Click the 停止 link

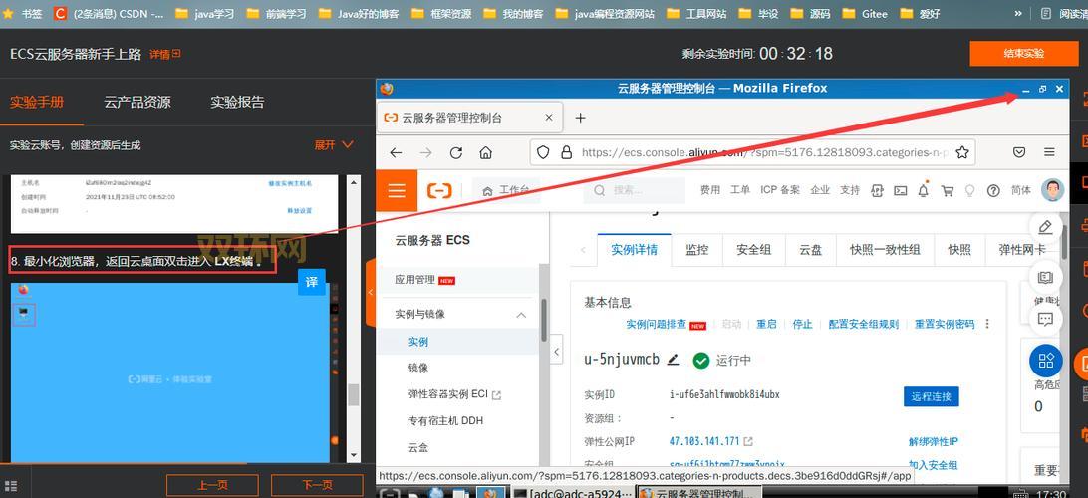802,324
